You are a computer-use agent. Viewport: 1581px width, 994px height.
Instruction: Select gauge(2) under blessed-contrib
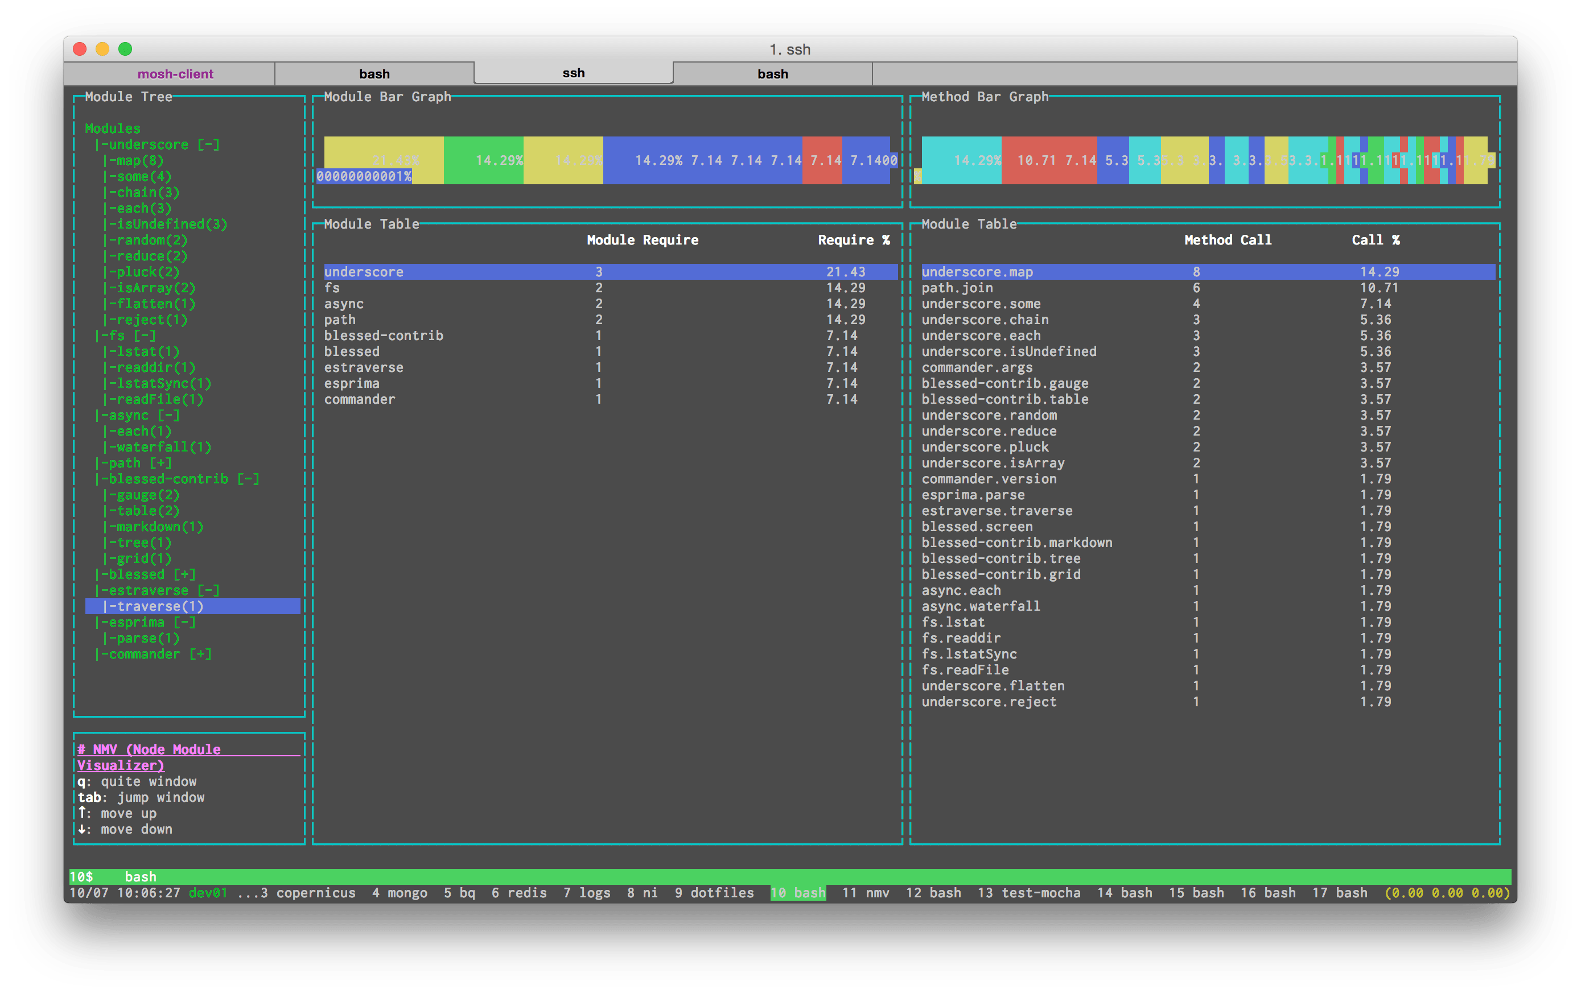click(x=141, y=495)
